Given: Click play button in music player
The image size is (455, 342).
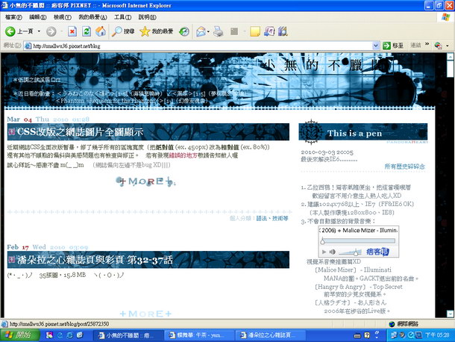Looking at the screenshot, I should coord(324,252).
